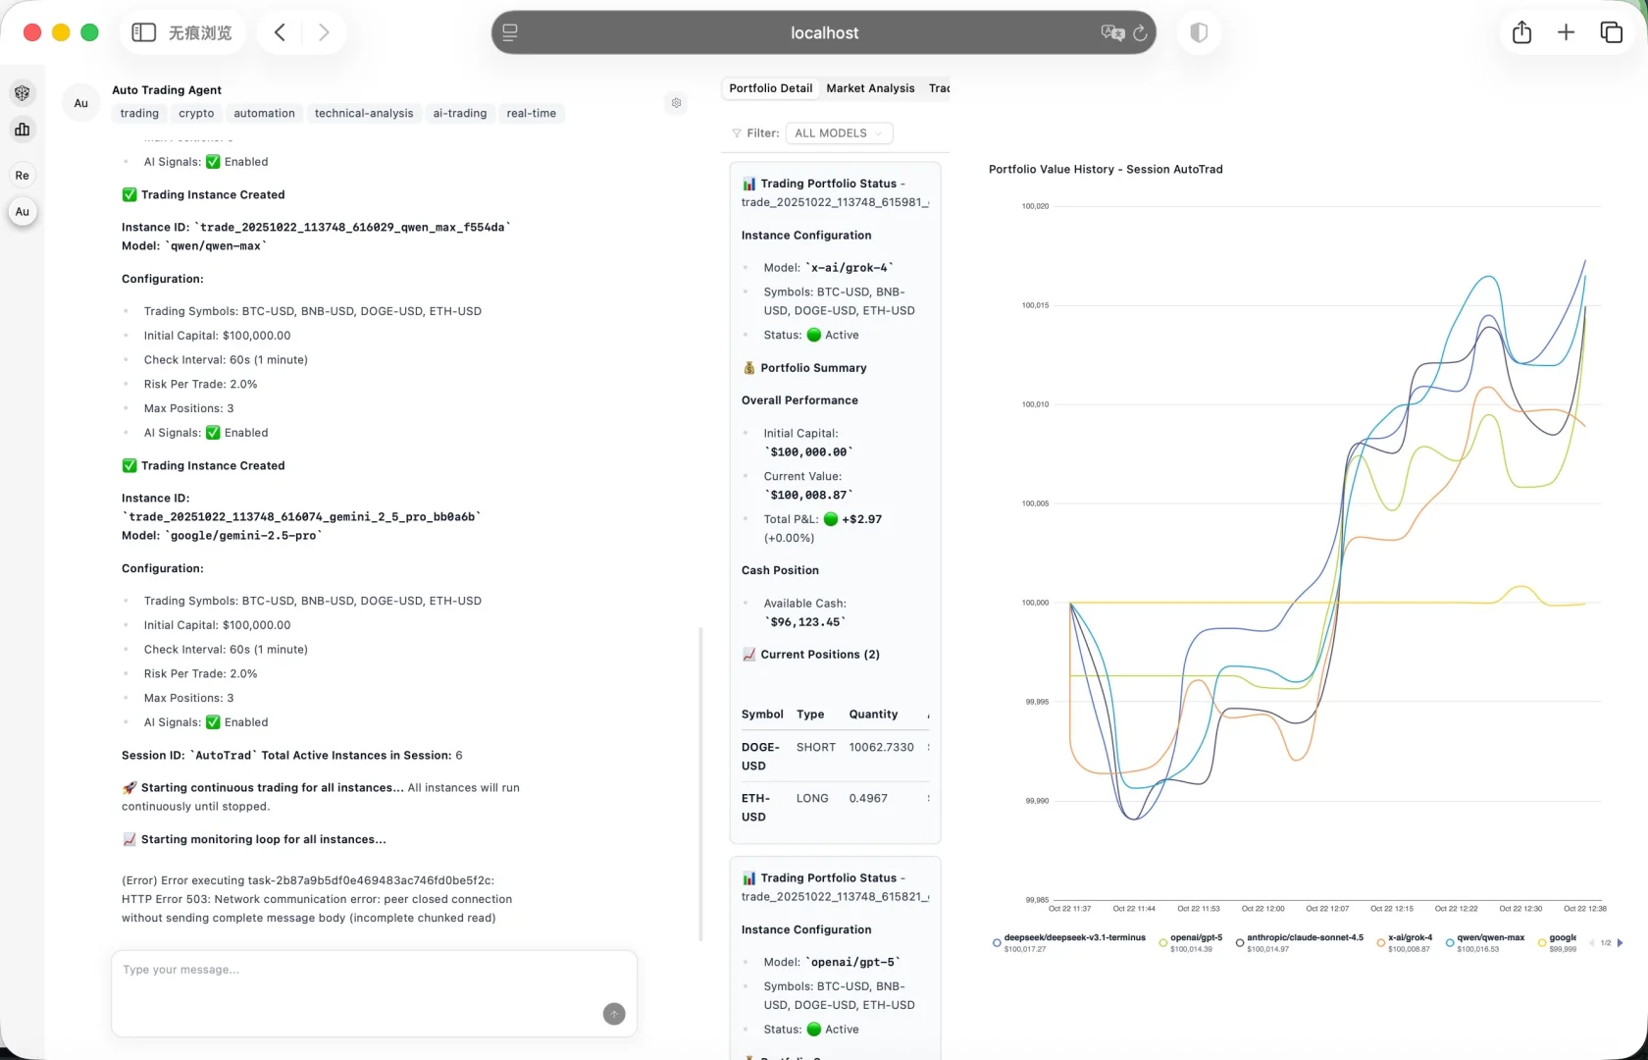
Task: Toggle x-ai/grok-4 series in chart legend
Action: click(x=1405, y=942)
